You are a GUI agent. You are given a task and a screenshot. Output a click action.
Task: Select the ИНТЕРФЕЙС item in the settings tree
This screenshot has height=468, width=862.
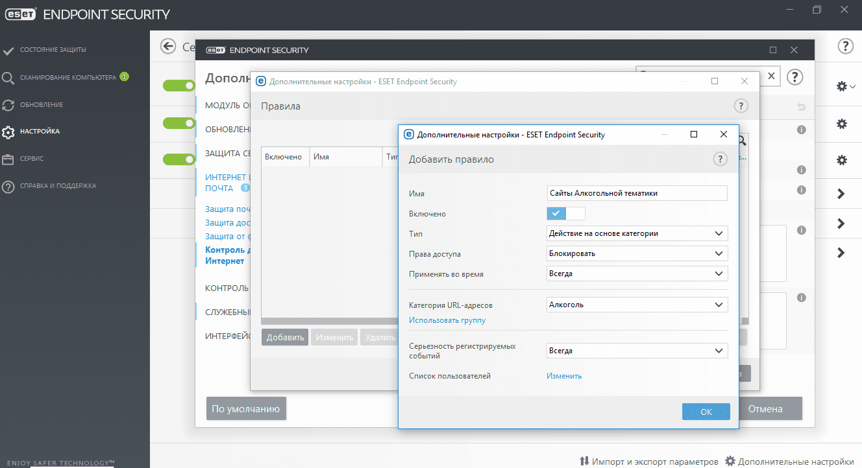click(228, 336)
